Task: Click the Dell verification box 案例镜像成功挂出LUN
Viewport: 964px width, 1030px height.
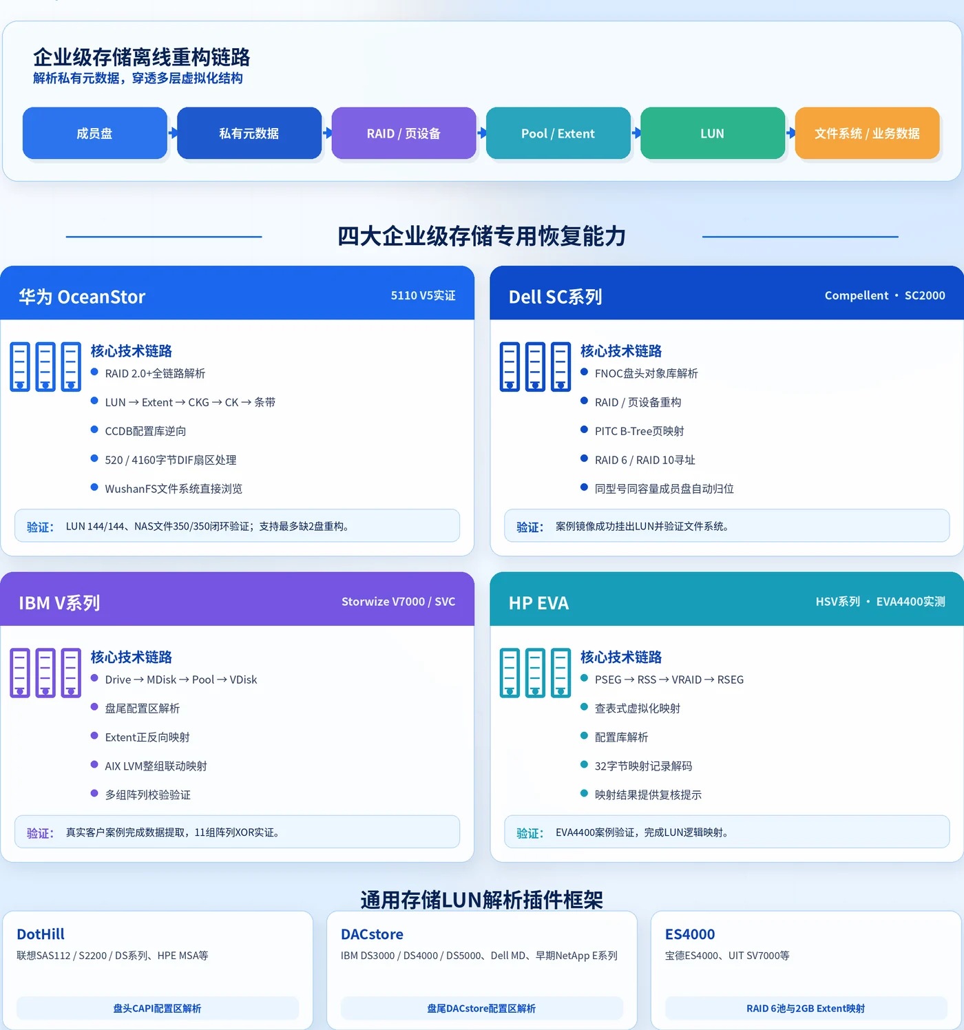Action: click(x=726, y=526)
